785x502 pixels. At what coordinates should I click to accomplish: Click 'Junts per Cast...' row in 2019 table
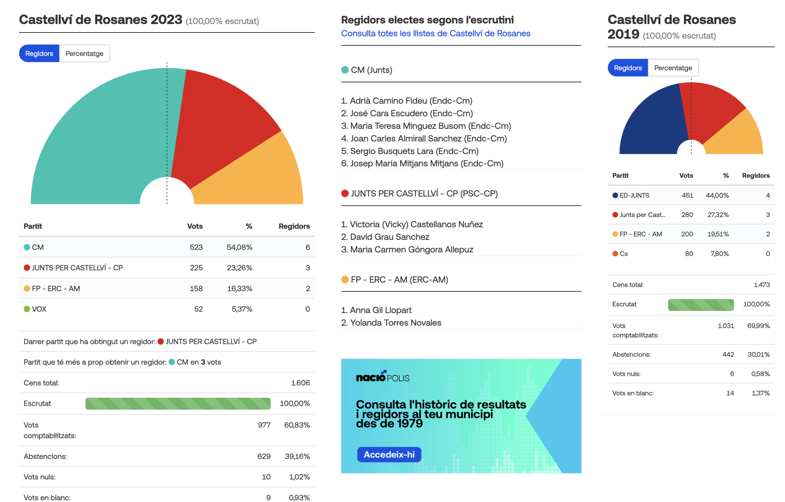[691, 214]
